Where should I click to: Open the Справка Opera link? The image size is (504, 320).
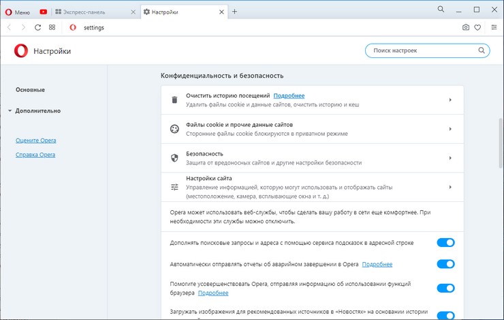tap(35, 155)
